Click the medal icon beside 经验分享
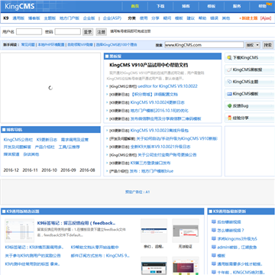The width and height of the screenshot is (275, 275). (x=229, y=118)
